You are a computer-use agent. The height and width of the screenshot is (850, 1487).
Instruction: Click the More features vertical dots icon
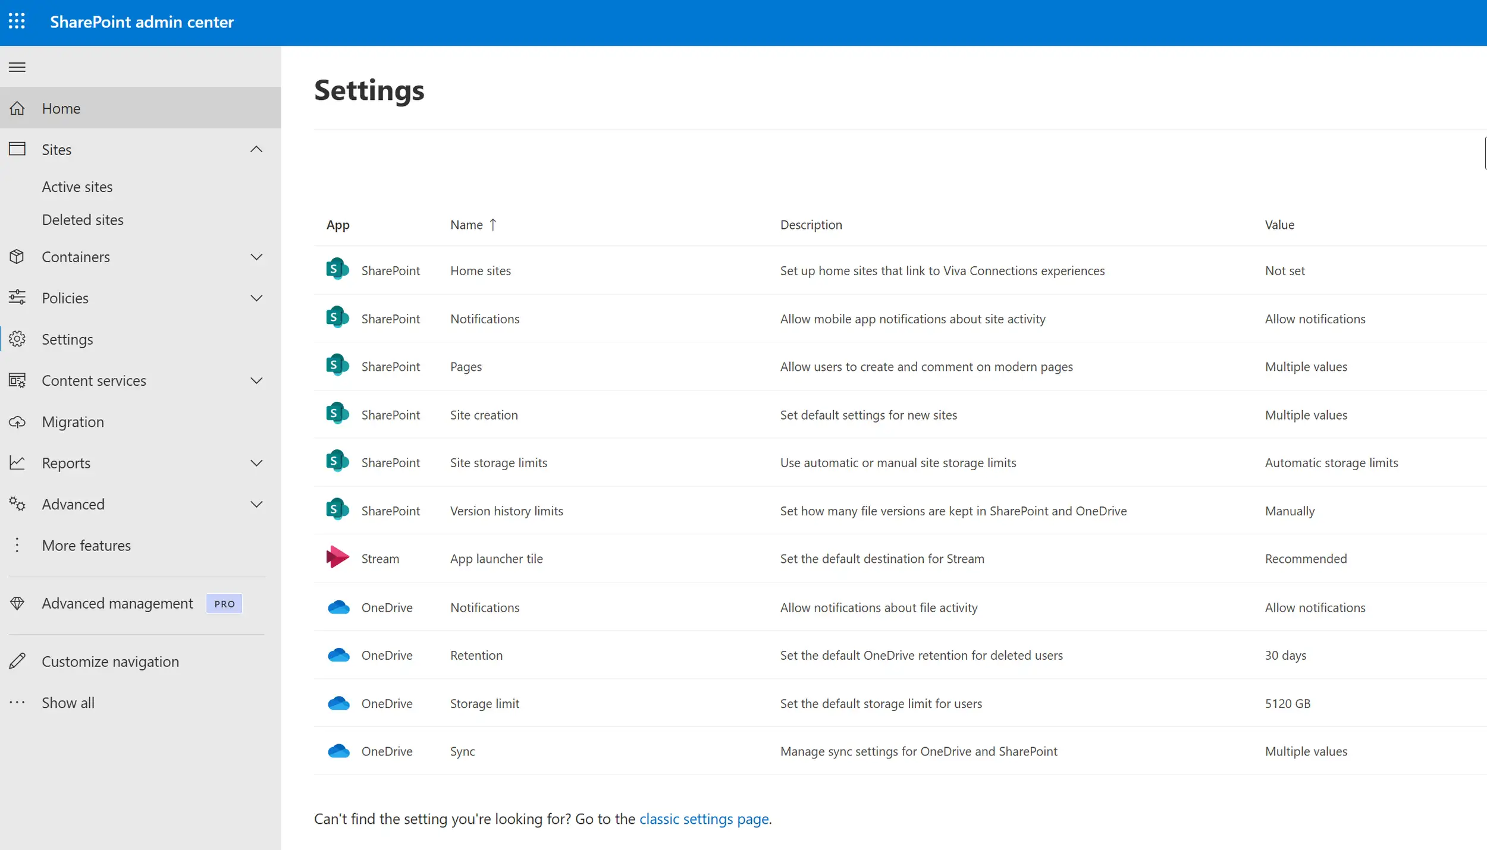pyautogui.click(x=17, y=545)
